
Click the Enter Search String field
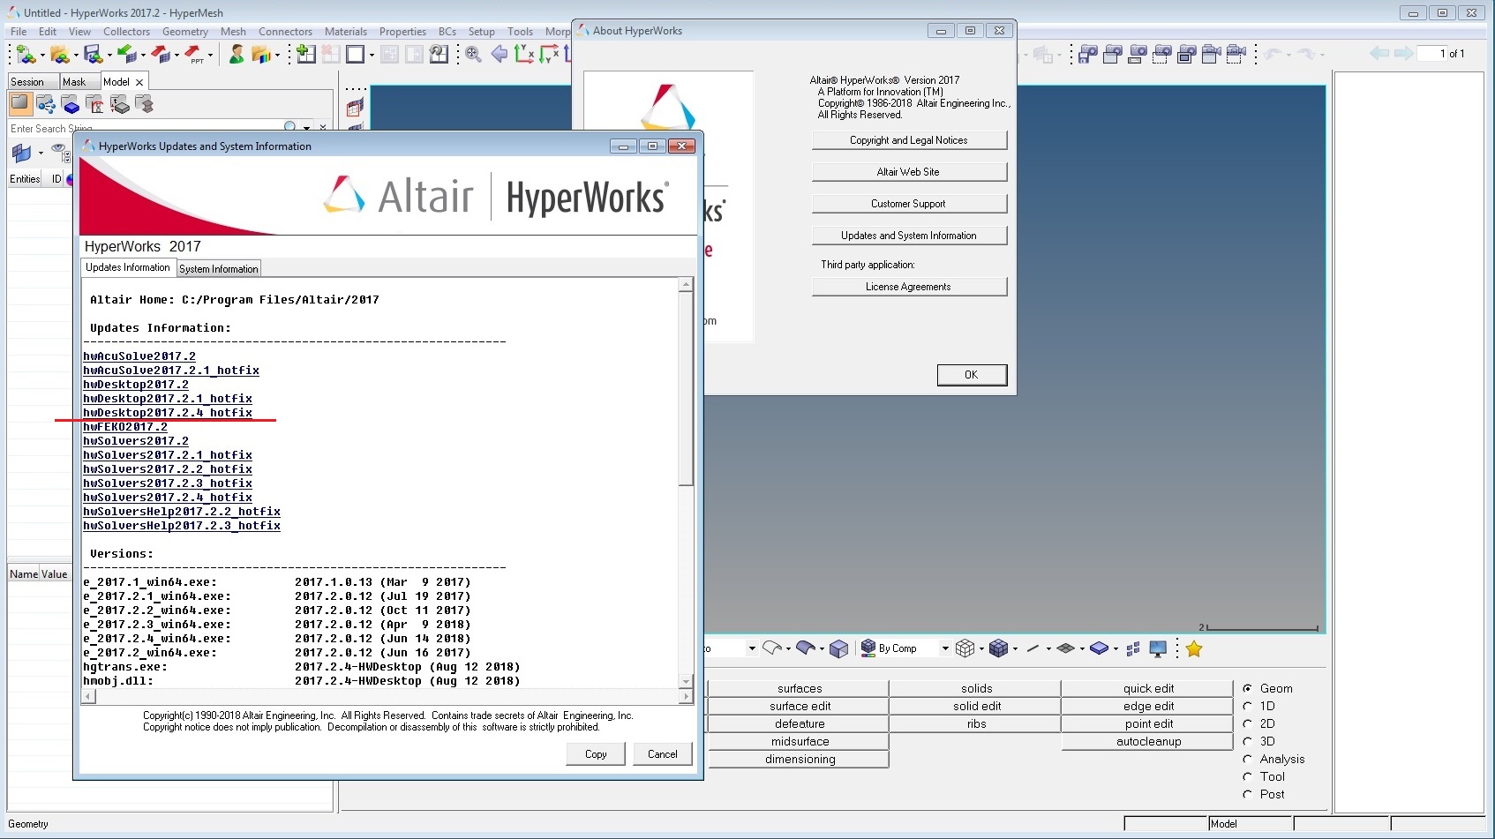coord(146,128)
